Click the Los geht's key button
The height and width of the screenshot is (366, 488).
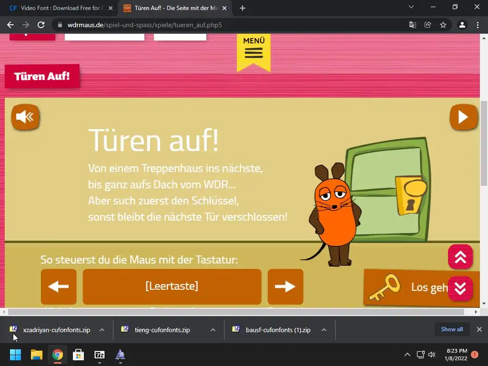[408, 288]
